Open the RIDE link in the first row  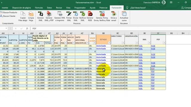pyautogui.click(x=153, y=46)
